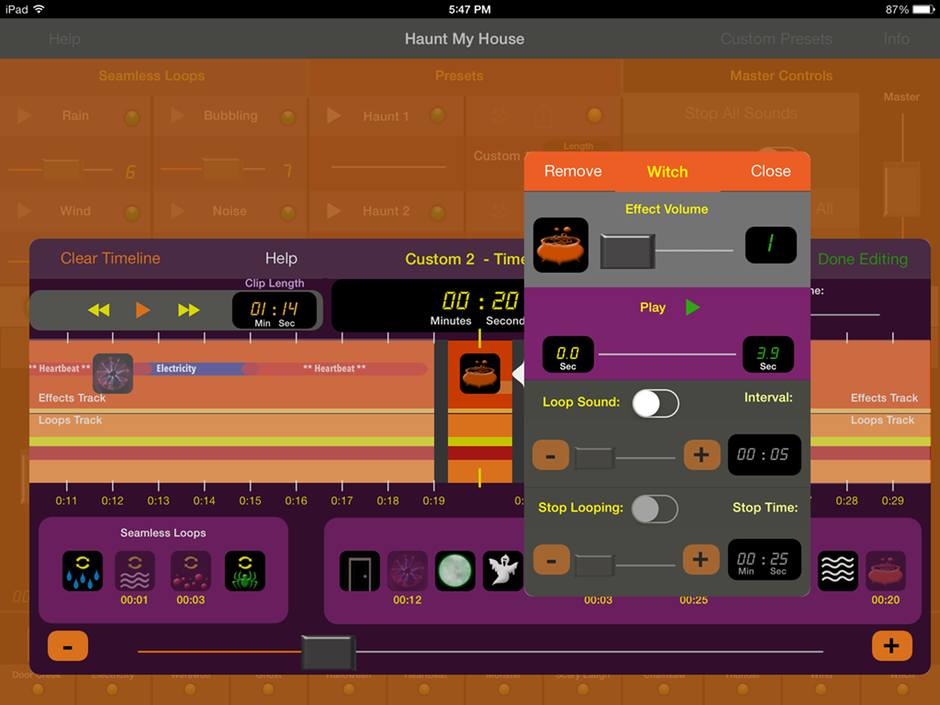The height and width of the screenshot is (705, 940).
Task: Tap Clear Timeline
Action: pyautogui.click(x=110, y=258)
